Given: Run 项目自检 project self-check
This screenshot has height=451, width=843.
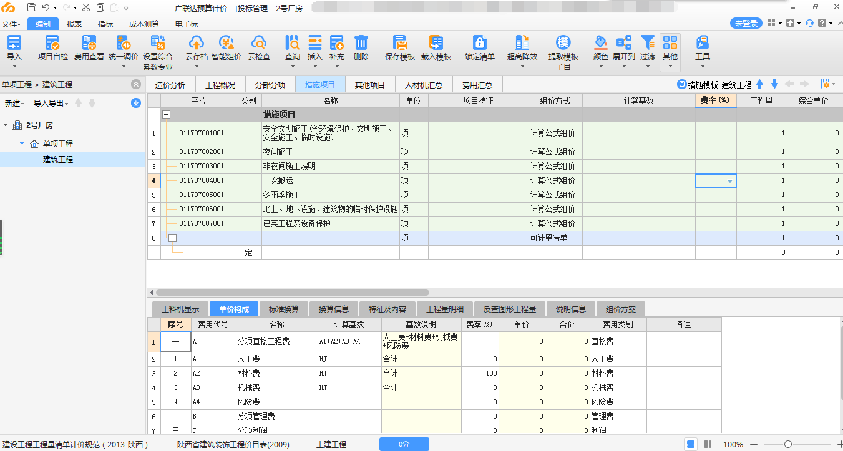Looking at the screenshot, I should 53,48.
